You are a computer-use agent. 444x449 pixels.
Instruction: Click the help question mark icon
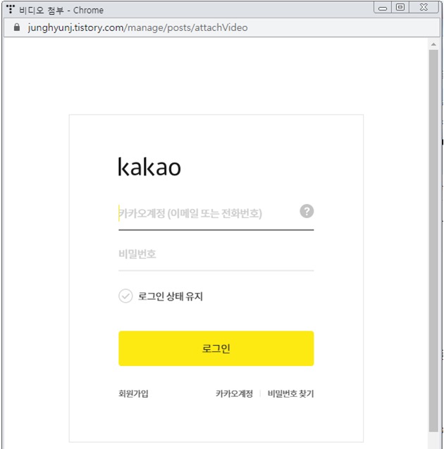click(307, 211)
